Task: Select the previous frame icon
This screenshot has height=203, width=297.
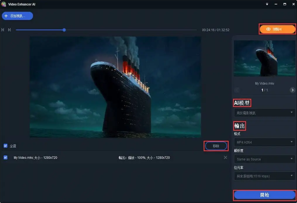Action: 3,29
